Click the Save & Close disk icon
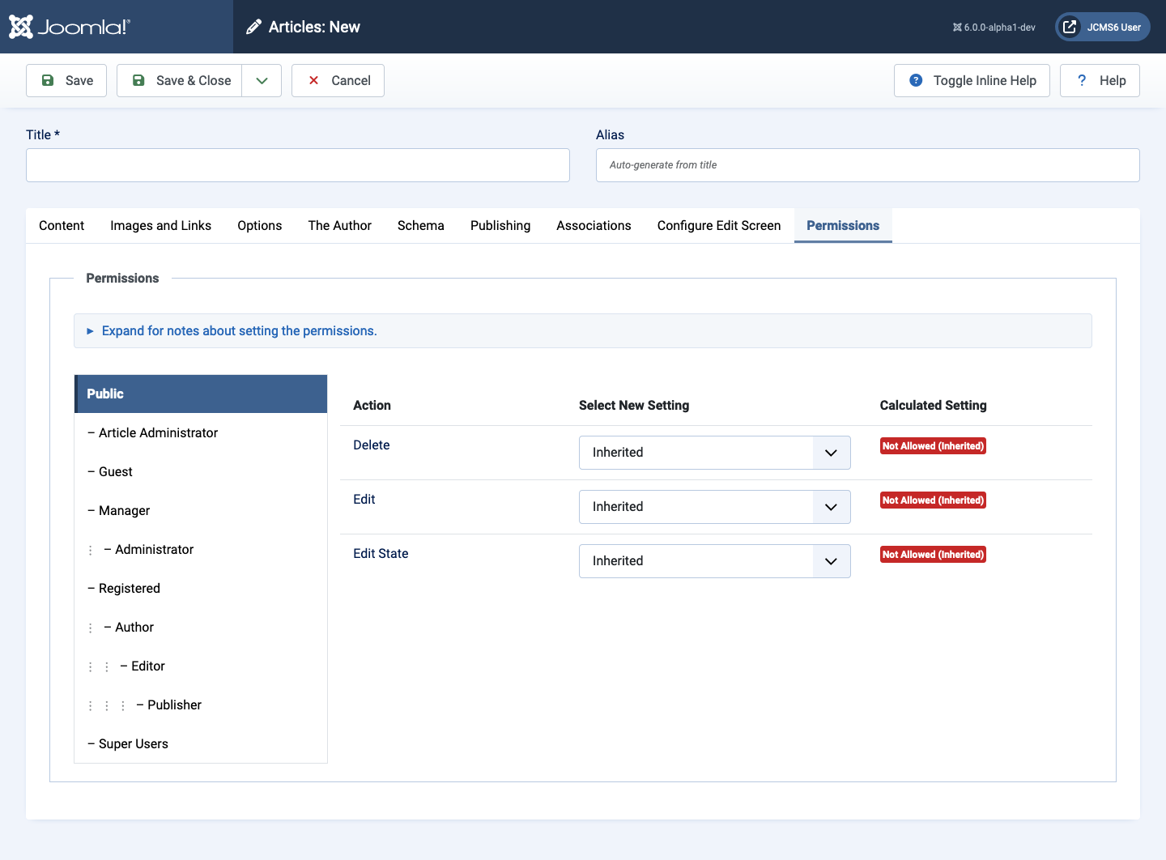1166x860 pixels. coord(138,80)
